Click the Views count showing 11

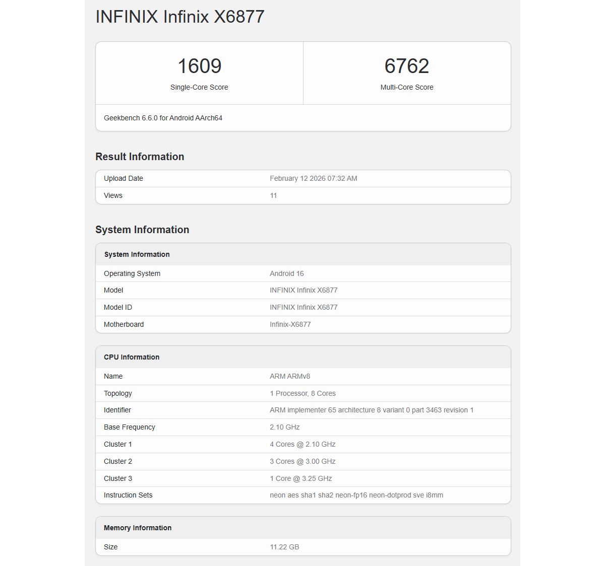click(x=273, y=195)
